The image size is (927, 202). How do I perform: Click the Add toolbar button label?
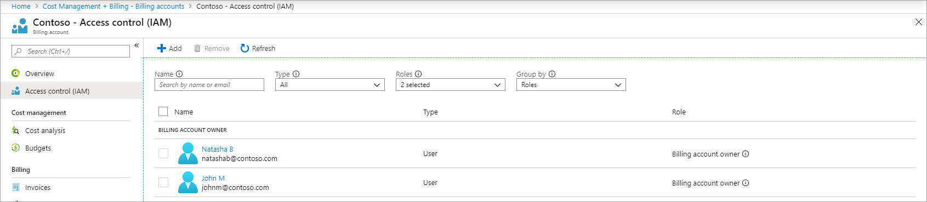coord(175,48)
